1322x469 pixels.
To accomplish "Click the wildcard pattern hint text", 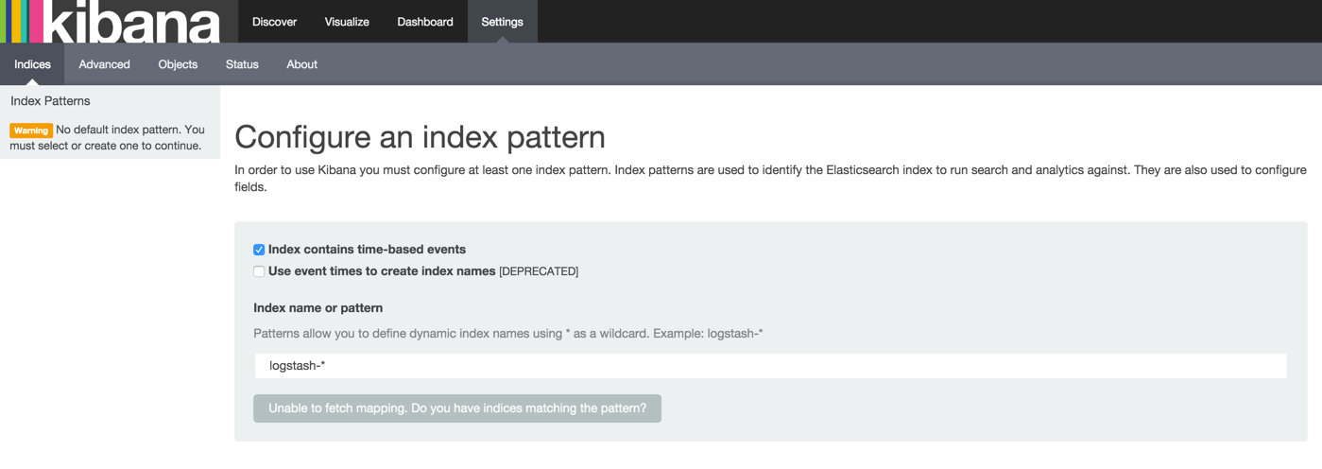I will click(508, 334).
